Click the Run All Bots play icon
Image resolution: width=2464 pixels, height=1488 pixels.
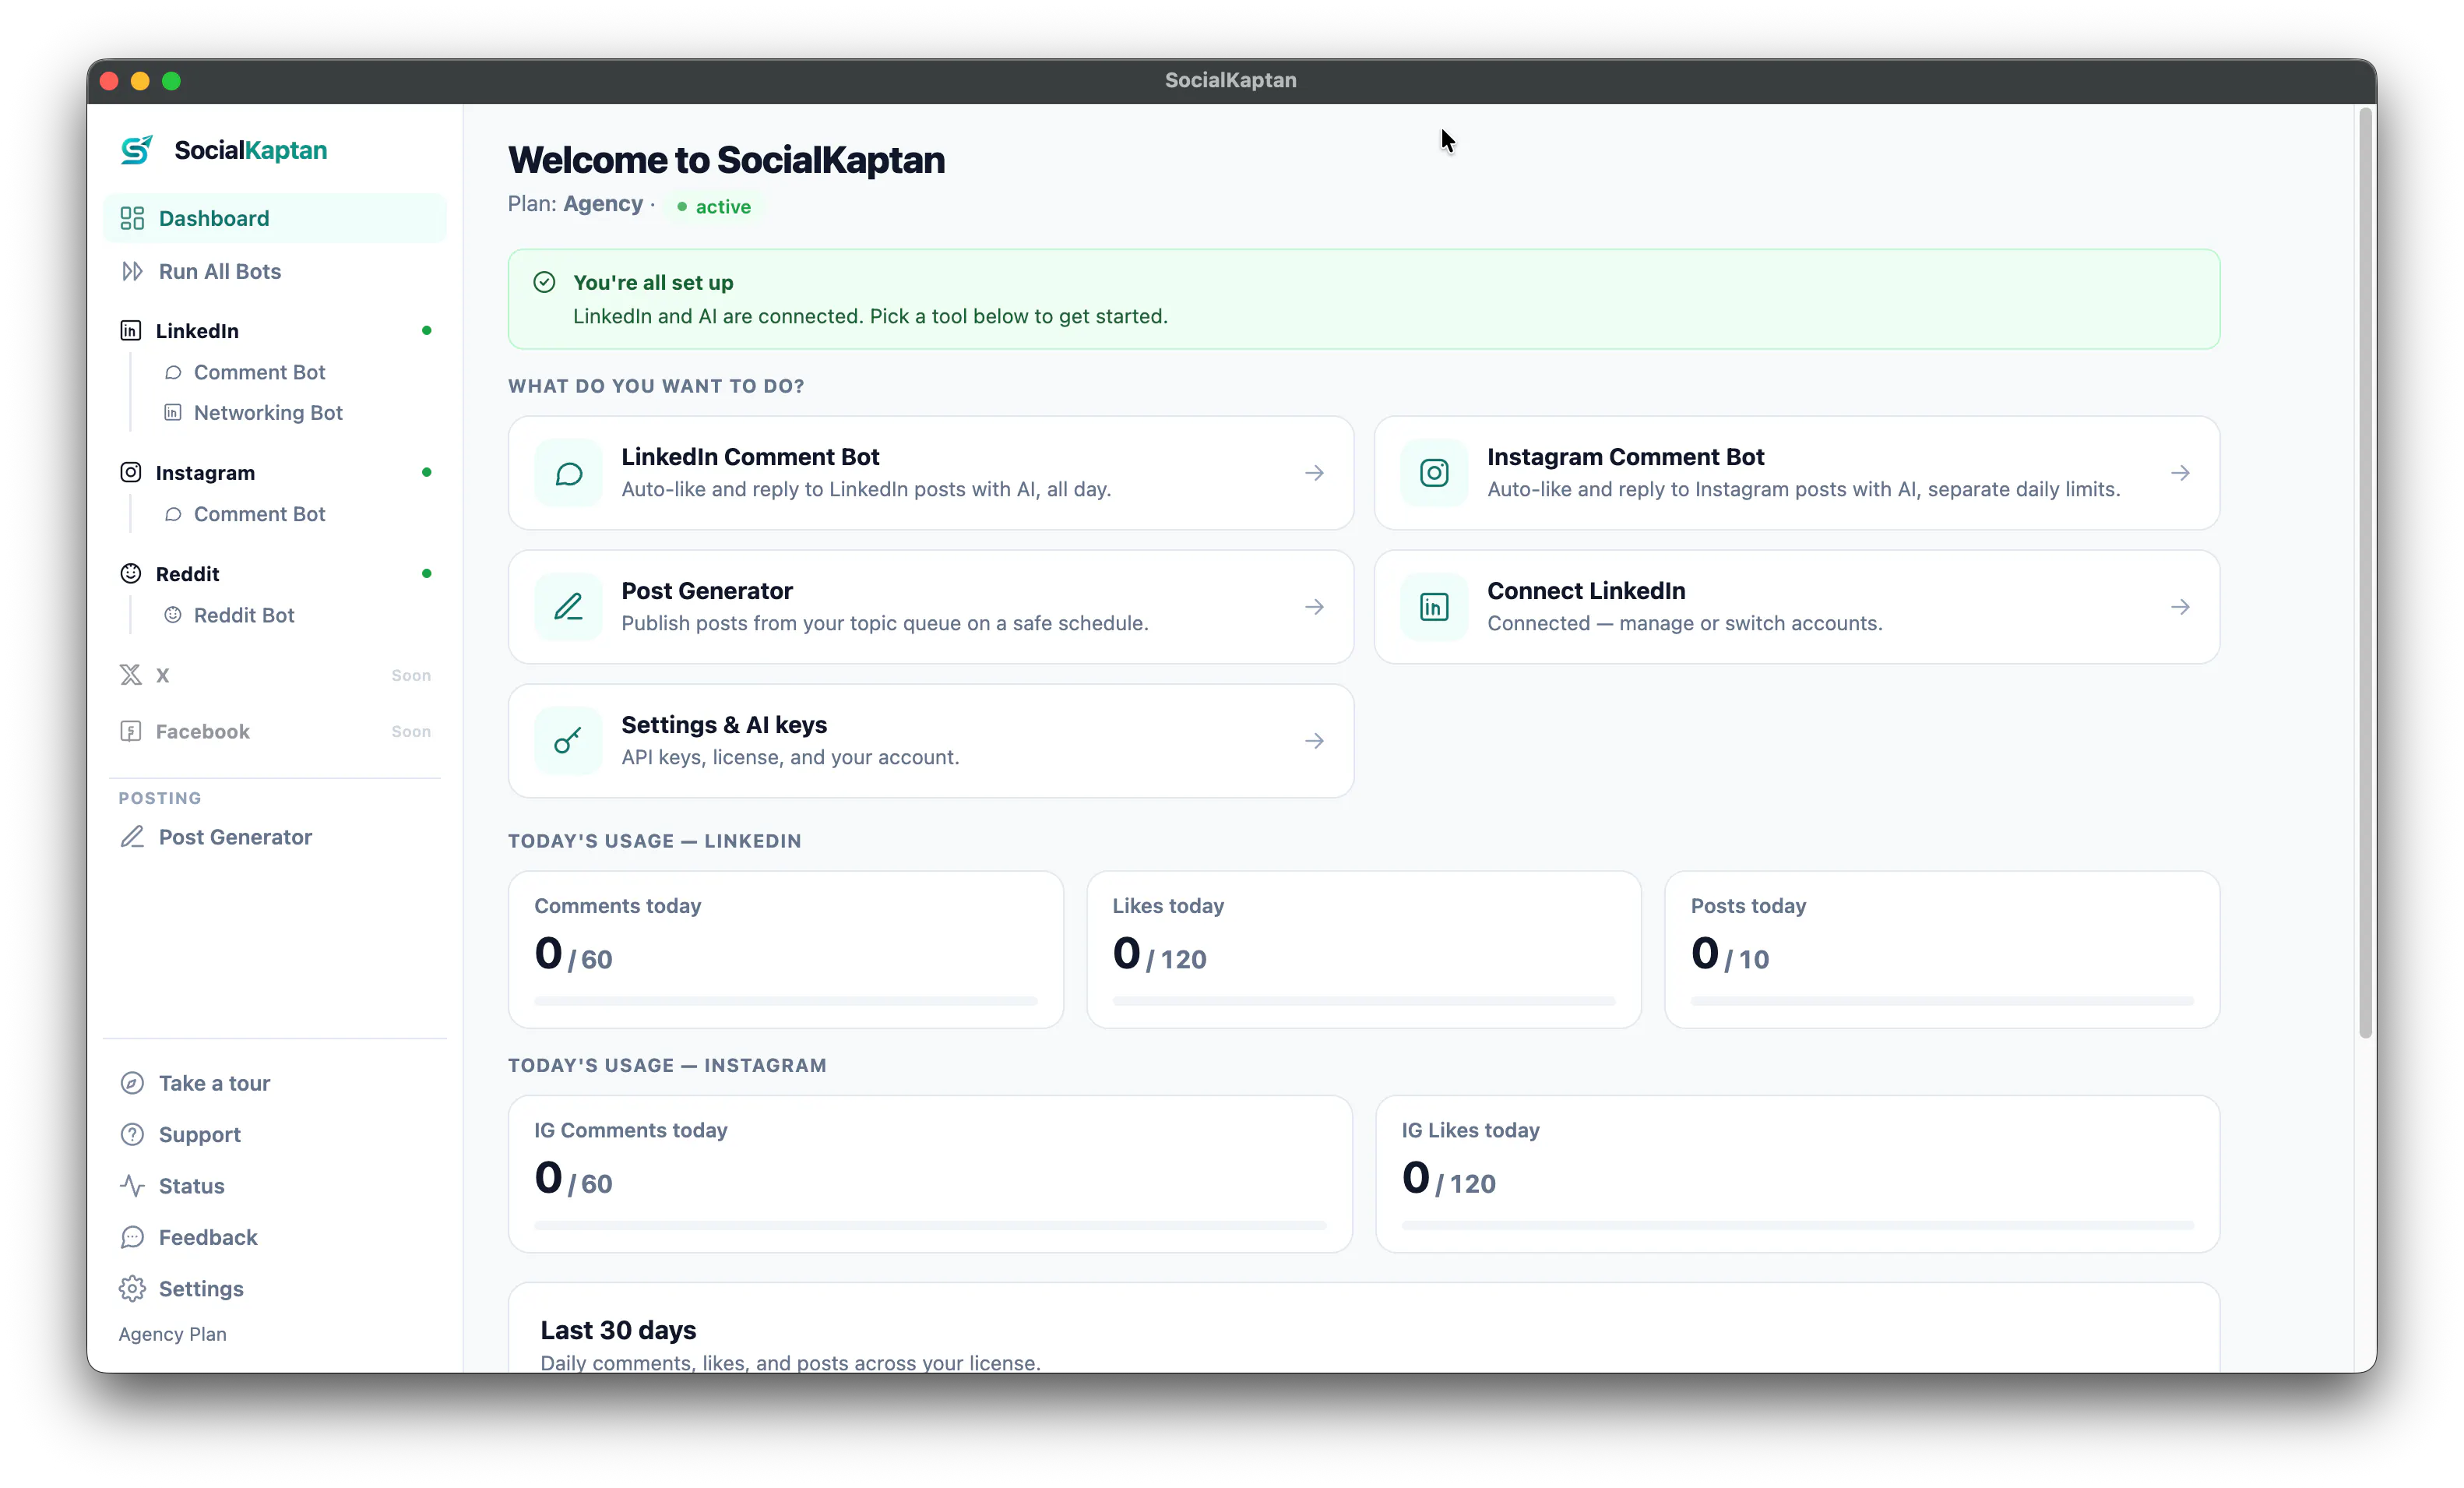pyautogui.click(x=132, y=271)
